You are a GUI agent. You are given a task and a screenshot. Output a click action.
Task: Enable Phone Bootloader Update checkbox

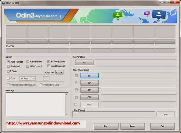pyautogui.click(x=8, y=85)
